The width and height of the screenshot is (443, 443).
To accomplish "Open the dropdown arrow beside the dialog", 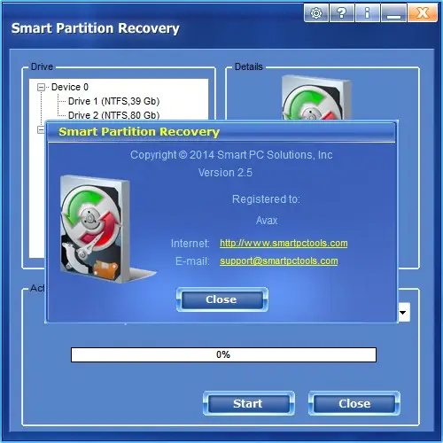I will (x=403, y=312).
